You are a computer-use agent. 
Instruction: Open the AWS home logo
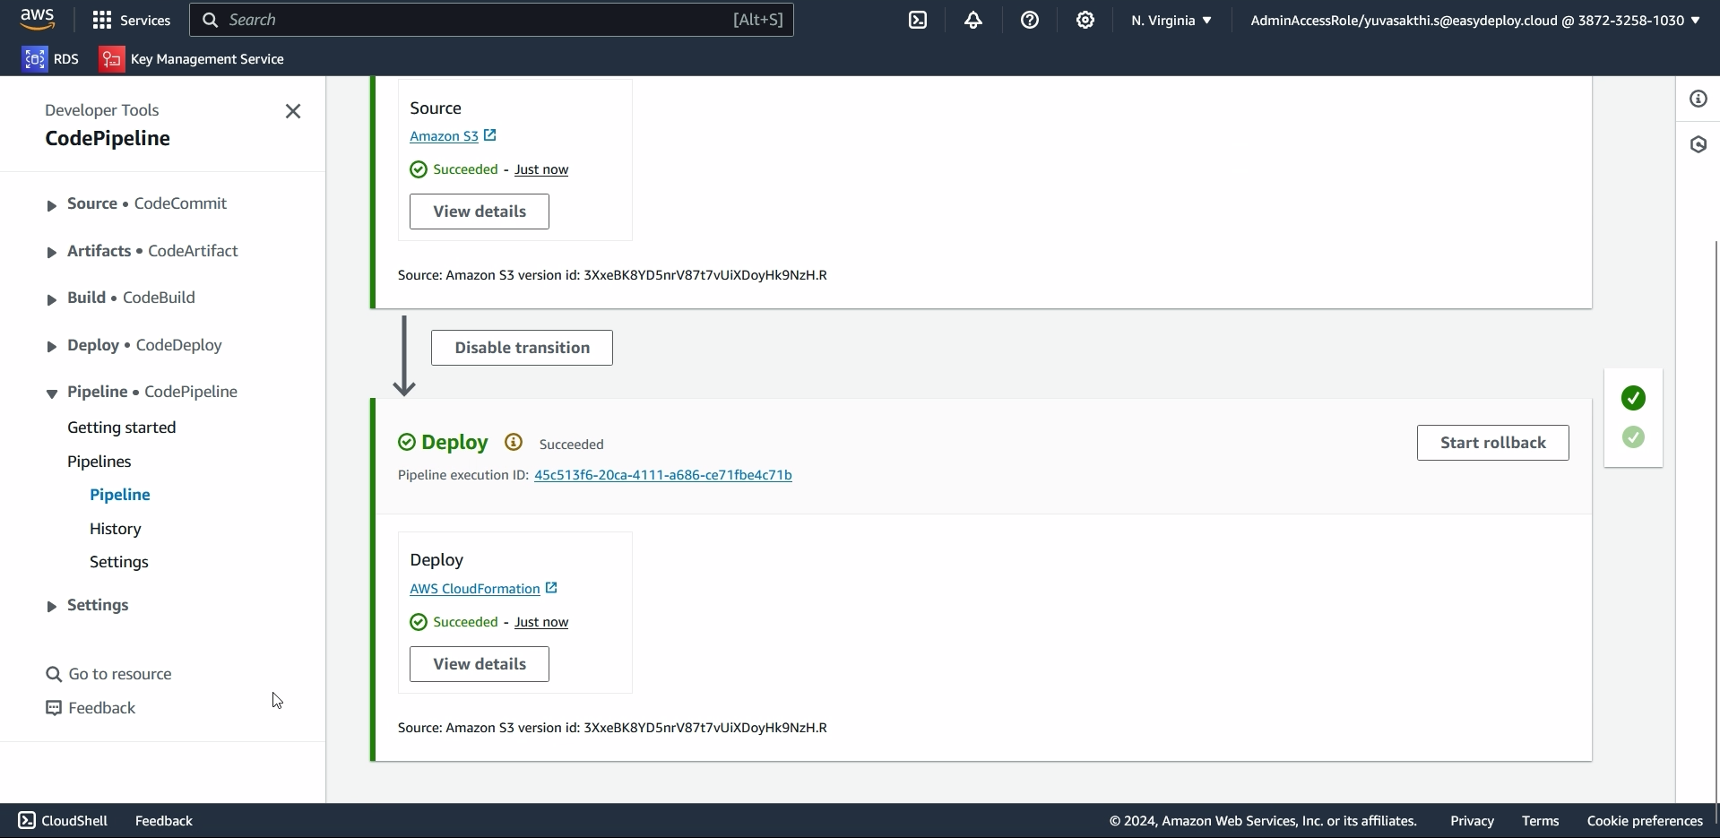[x=37, y=20]
